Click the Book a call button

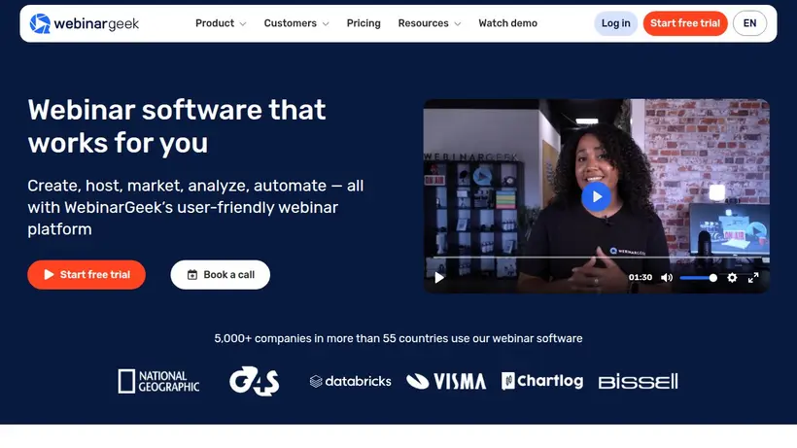[x=220, y=275]
